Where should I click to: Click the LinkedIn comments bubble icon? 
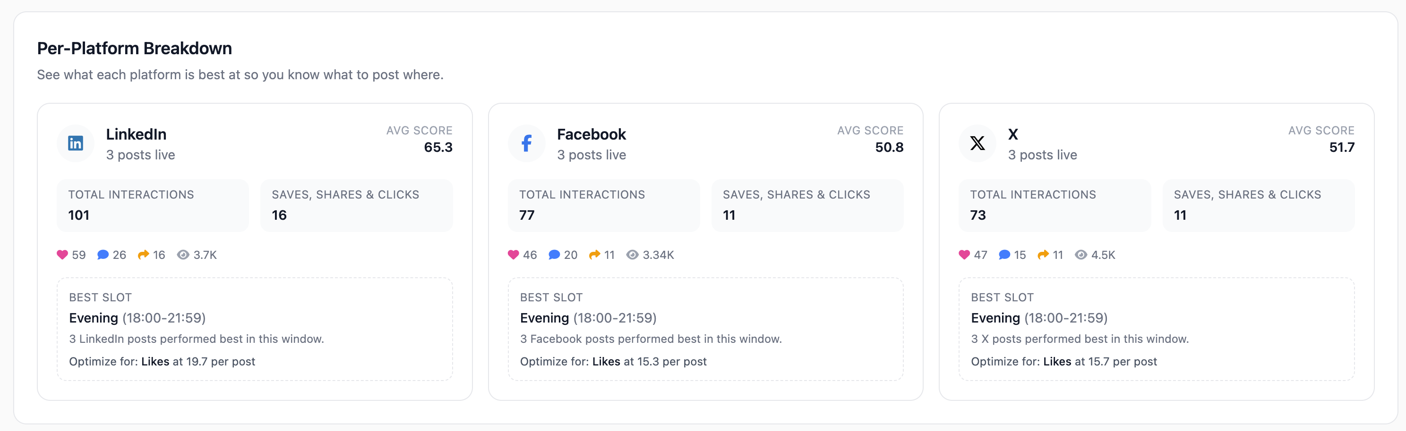103,255
